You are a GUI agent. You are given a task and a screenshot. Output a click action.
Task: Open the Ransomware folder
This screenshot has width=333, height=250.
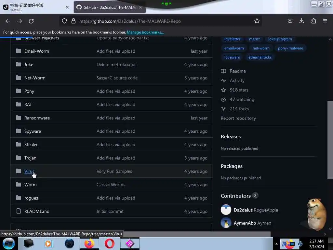(37, 118)
